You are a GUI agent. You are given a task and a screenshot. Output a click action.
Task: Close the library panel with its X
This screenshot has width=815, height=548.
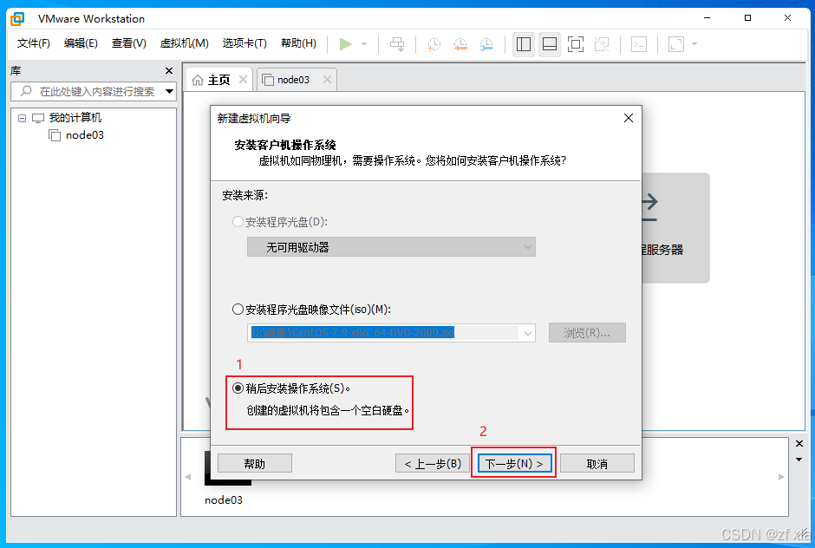[x=169, y=71]
